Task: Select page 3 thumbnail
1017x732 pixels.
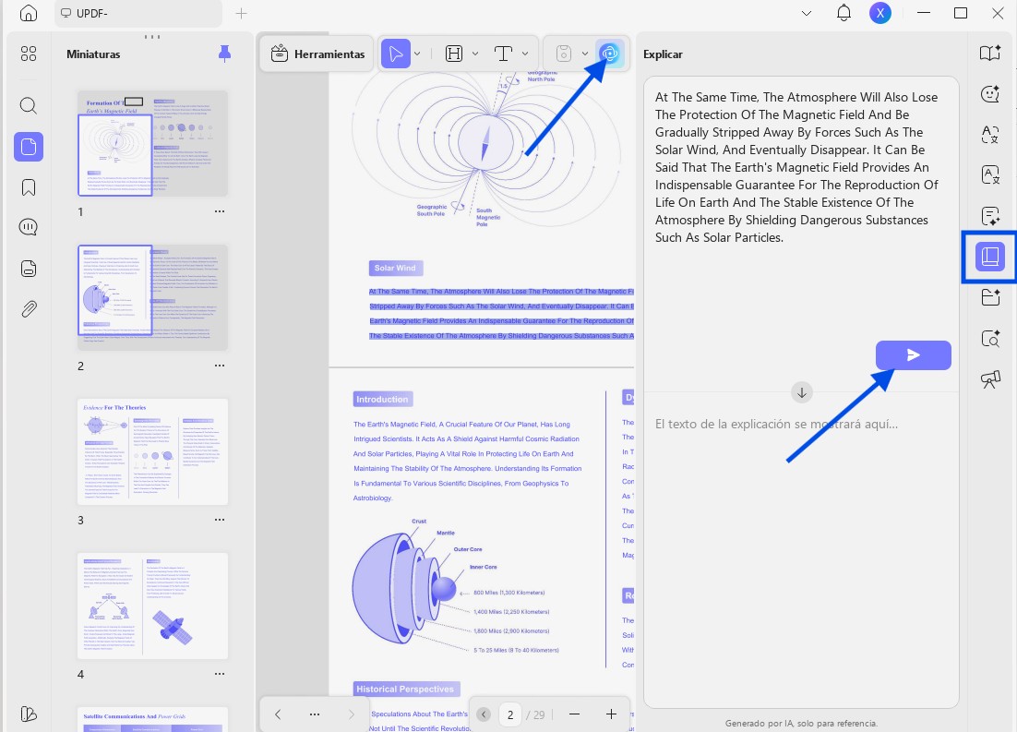Action: [x=152, y=451]
